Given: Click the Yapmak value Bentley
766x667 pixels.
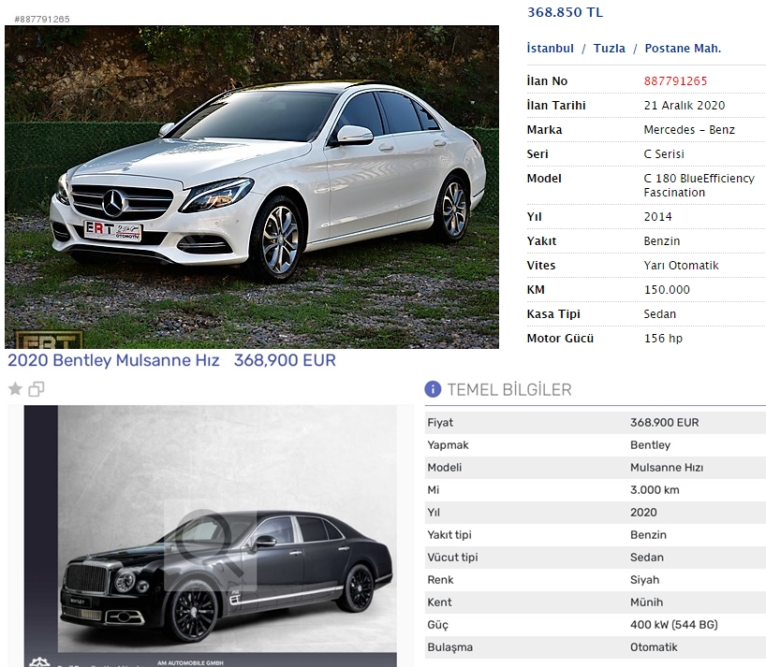Looking at the screenshot, I should pos(650,445).
